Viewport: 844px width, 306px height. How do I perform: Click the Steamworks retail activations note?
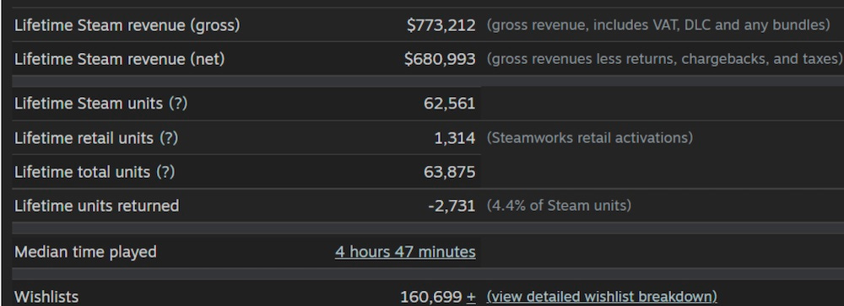coord(589,138)
